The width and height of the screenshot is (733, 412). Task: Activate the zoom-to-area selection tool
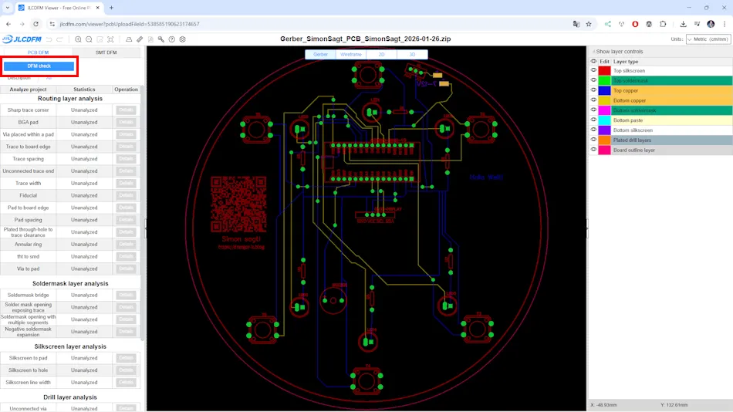pos(100,39)
